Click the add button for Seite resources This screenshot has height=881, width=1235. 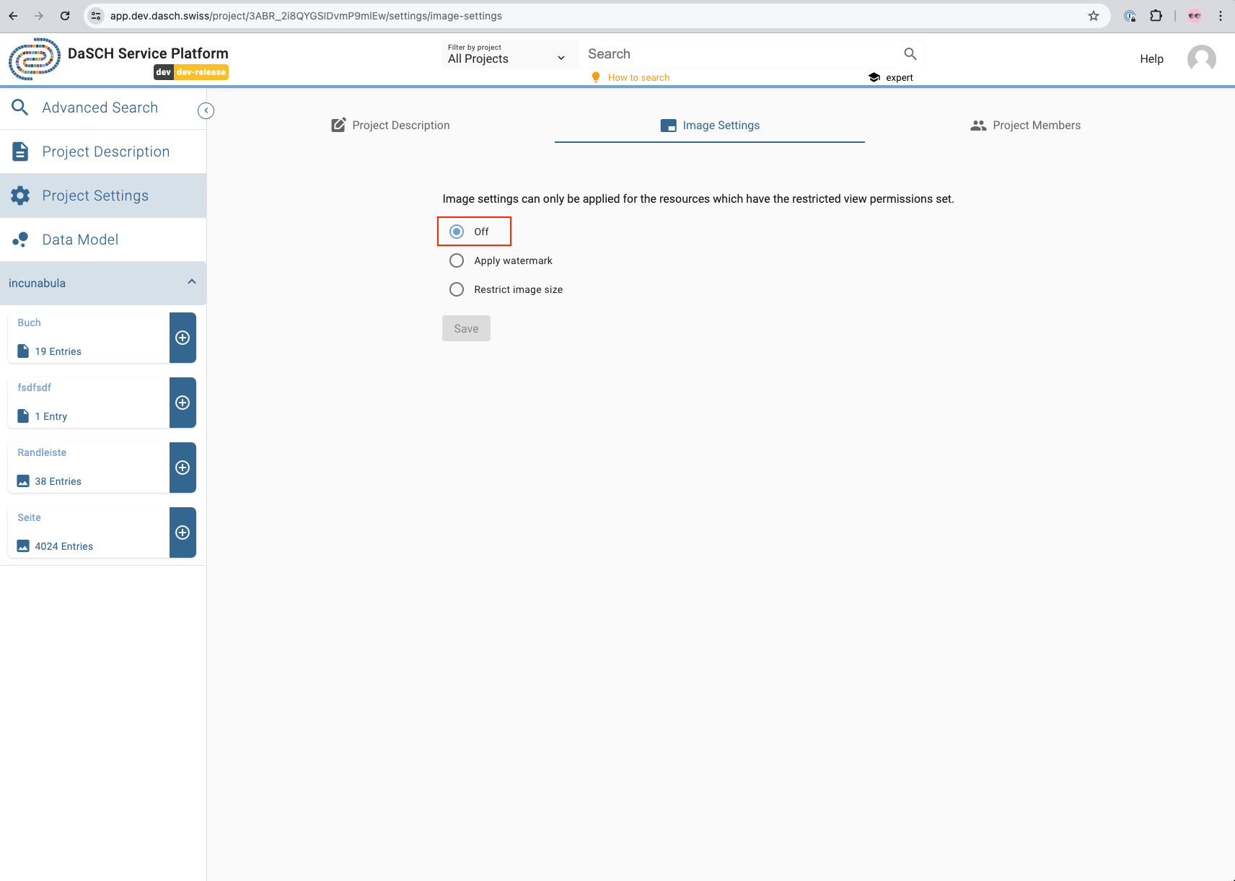click(183, 532)
